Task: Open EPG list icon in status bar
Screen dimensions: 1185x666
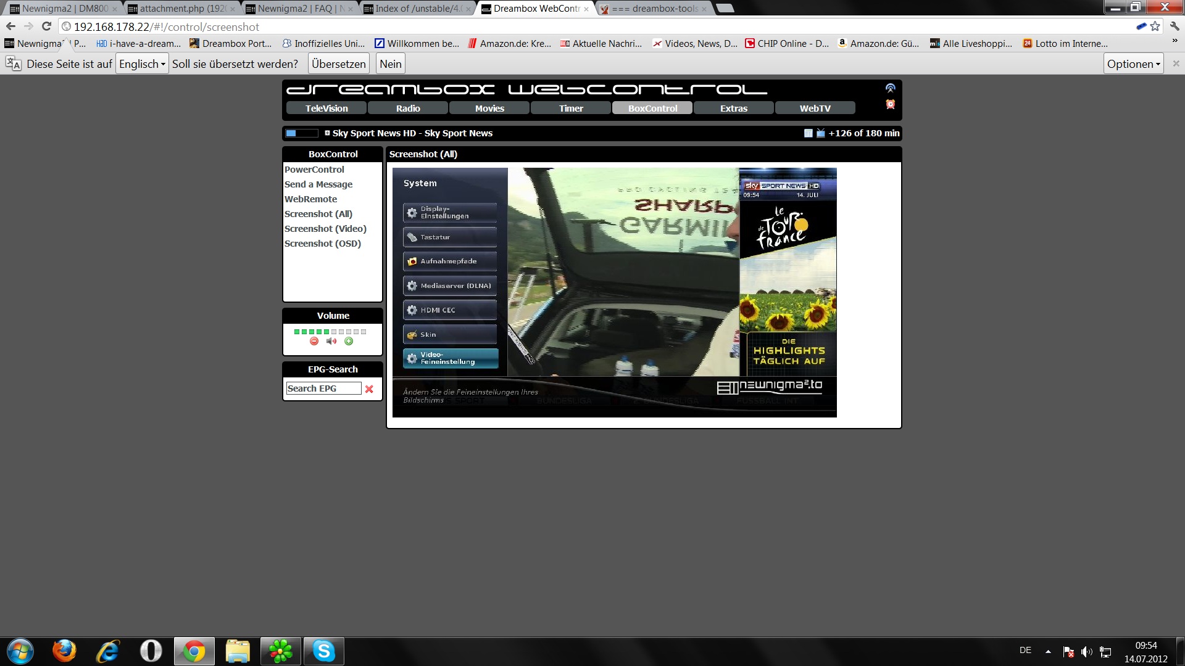Action: (808, 133)
